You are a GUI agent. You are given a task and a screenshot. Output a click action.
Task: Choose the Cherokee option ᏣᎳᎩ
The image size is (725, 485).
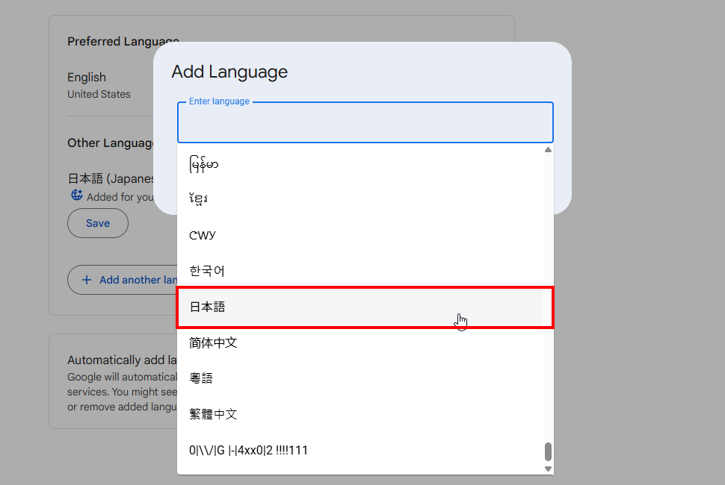click(360, 235)
